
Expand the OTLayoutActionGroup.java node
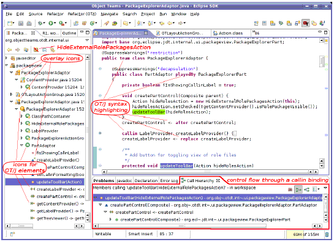click(x=12, y=94)
